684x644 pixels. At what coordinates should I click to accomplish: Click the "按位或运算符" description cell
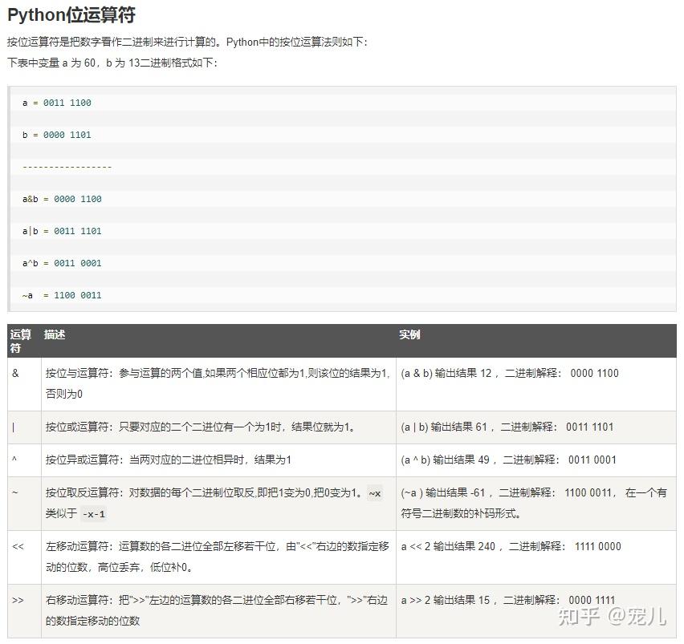coord(218,427)
